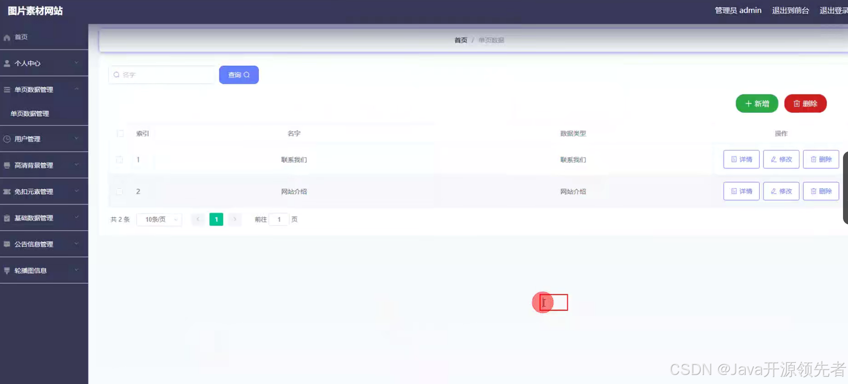Click the 数据类型 column header
848x384 pixels.
pyautogui.click(x=573, y=134)
